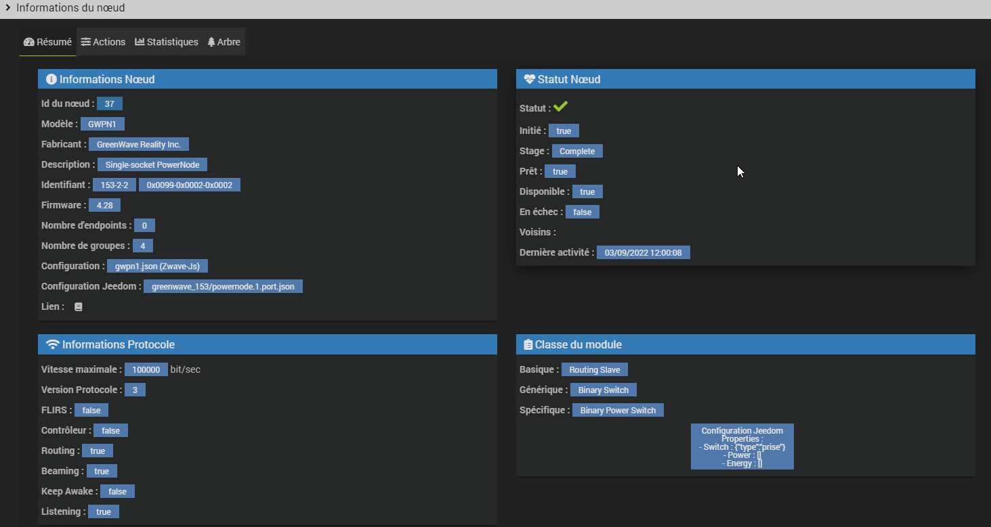Screen dimensions: 991x527
Task: Click the GreenWave Reality Inc. manufacturer badge
Action: tap(139, 144)
